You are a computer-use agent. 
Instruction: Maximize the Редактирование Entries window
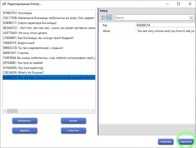click(179, 4)
